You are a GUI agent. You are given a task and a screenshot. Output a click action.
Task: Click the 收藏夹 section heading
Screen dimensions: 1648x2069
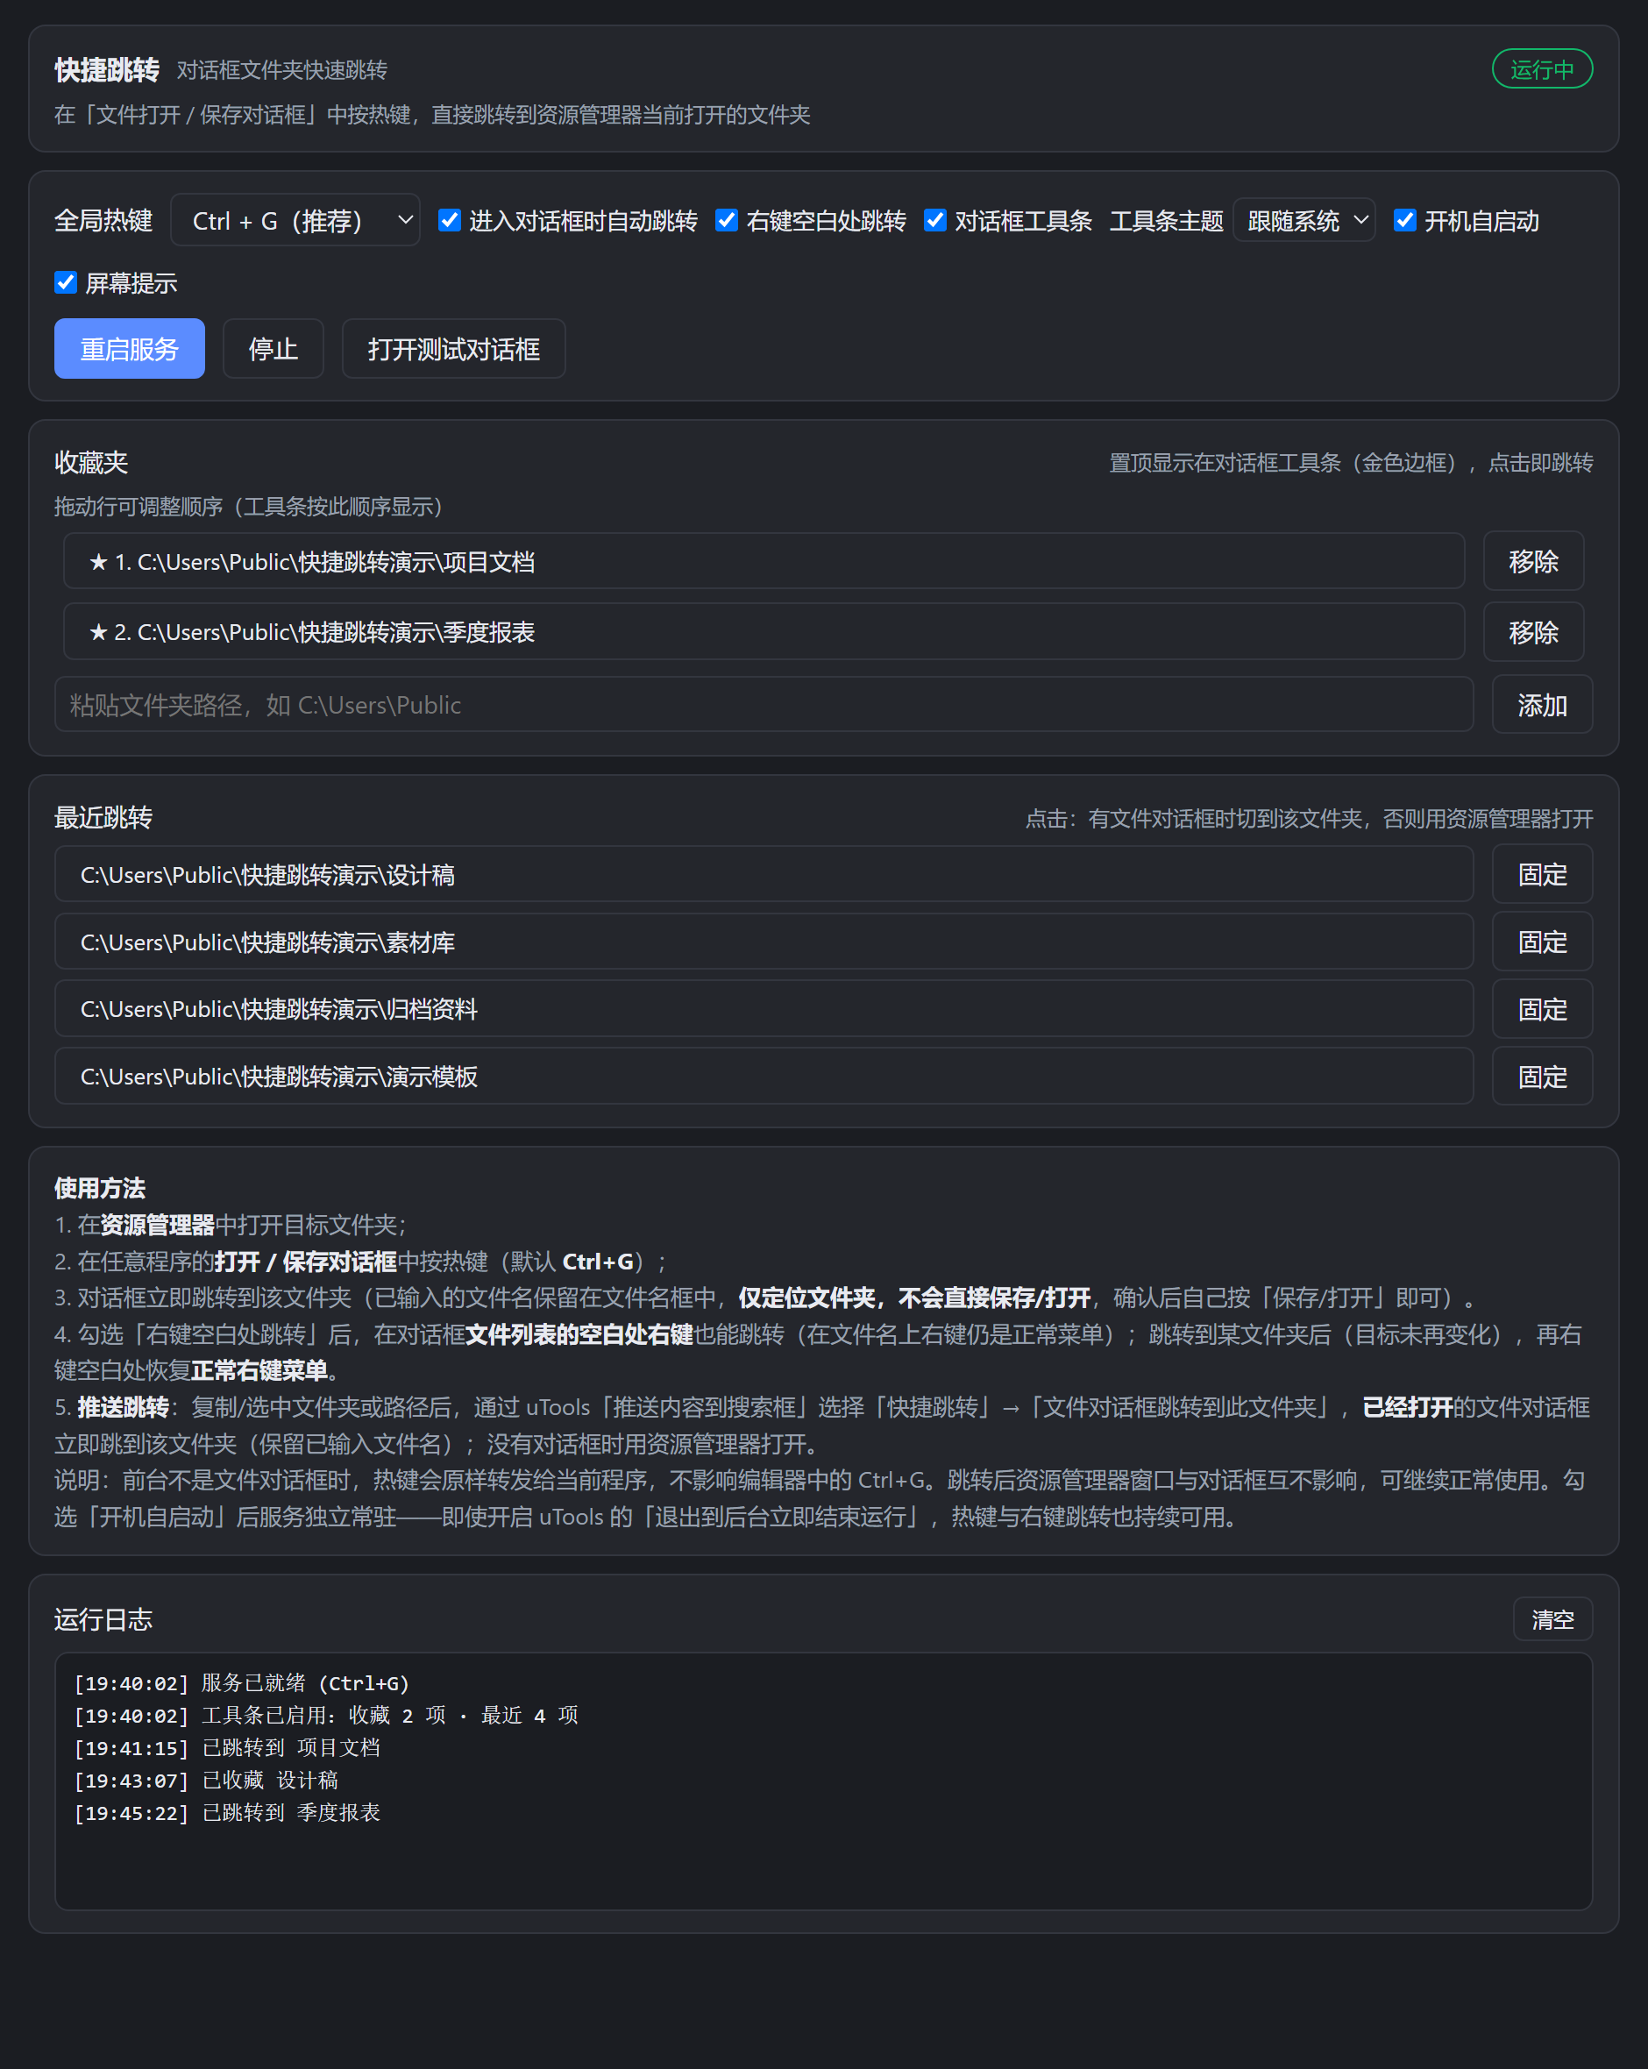(x=91, y=463)
